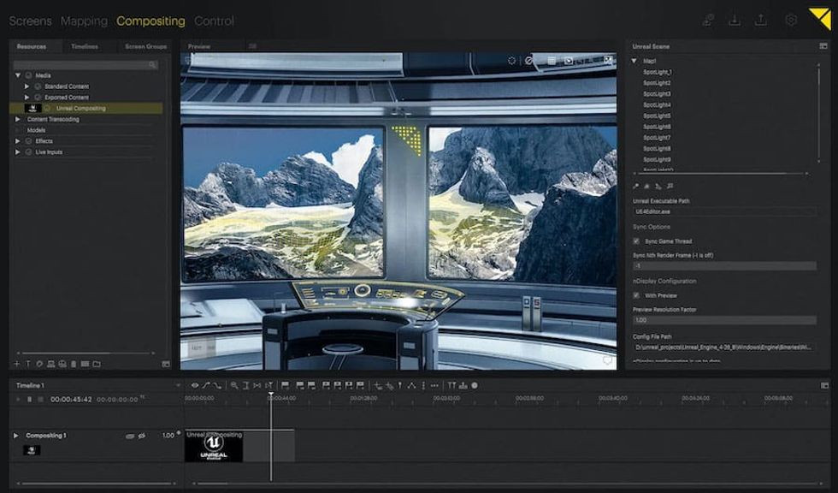The width and height of the screenshot is (838, 493).
Task: Expand the Content Transcoding node
Action: pos(18,120)
